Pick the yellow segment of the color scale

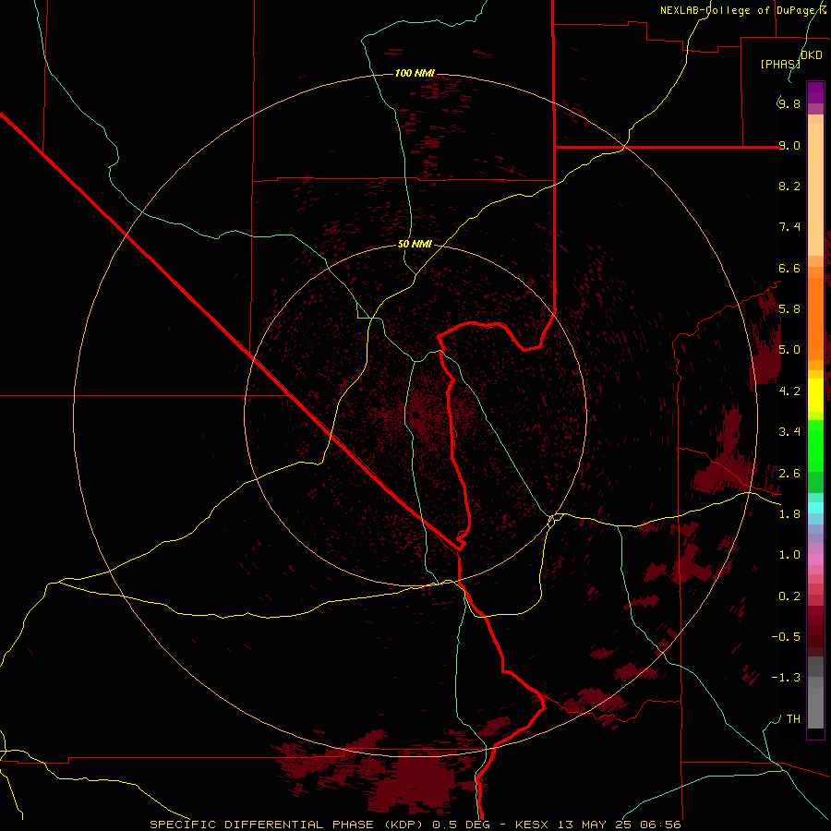[x=815, y=395]
